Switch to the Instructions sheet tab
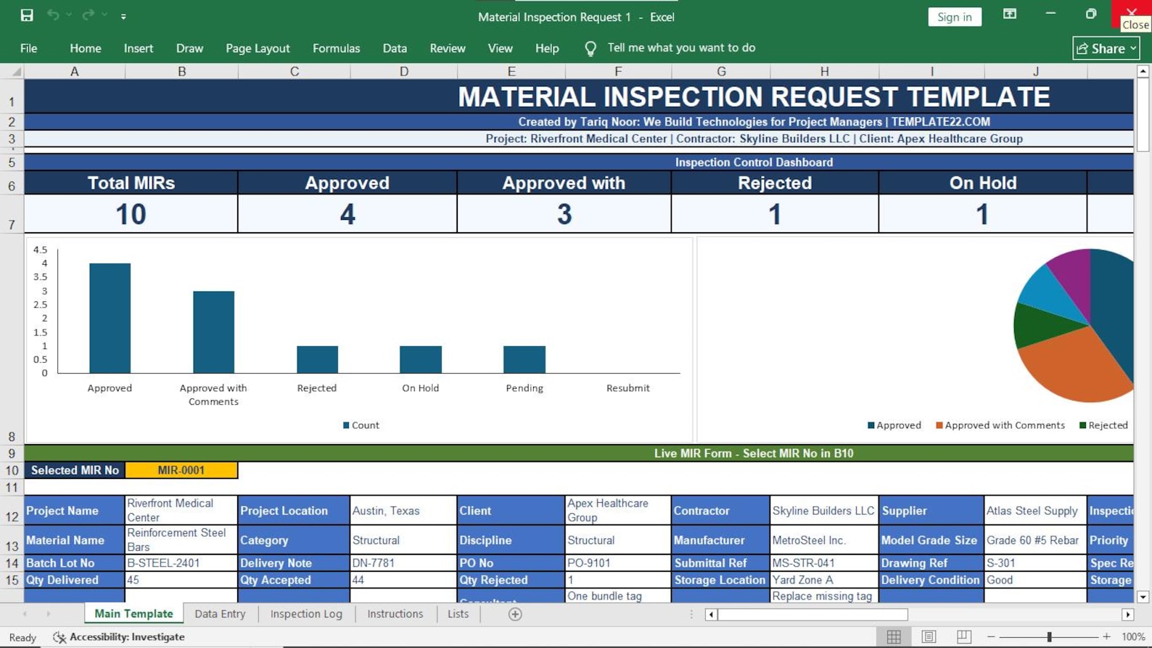Screen dimensions: 1152x648 395,614
